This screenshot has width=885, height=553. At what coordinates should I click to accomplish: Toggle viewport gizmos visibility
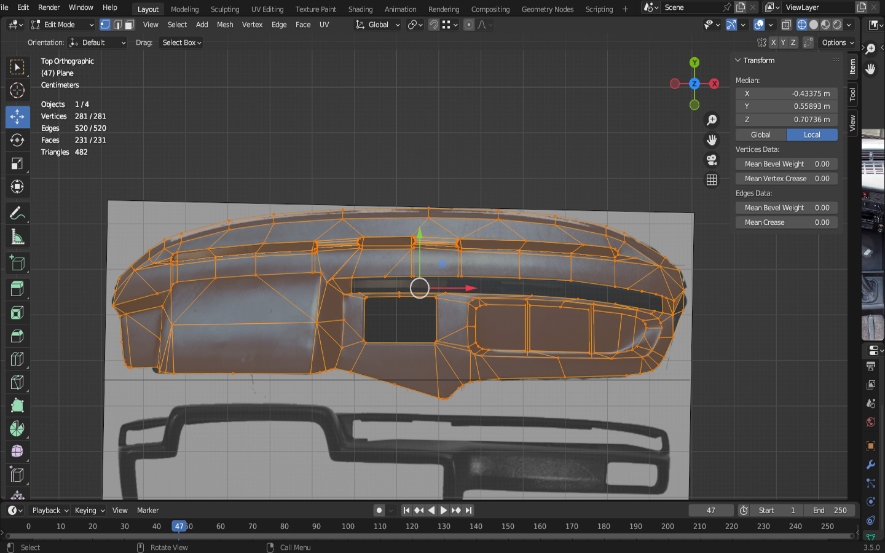(x=731, y=25)
